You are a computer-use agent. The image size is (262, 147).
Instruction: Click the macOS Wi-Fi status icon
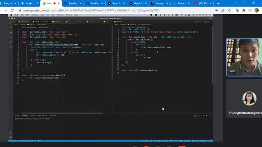[x=182, y=15]
